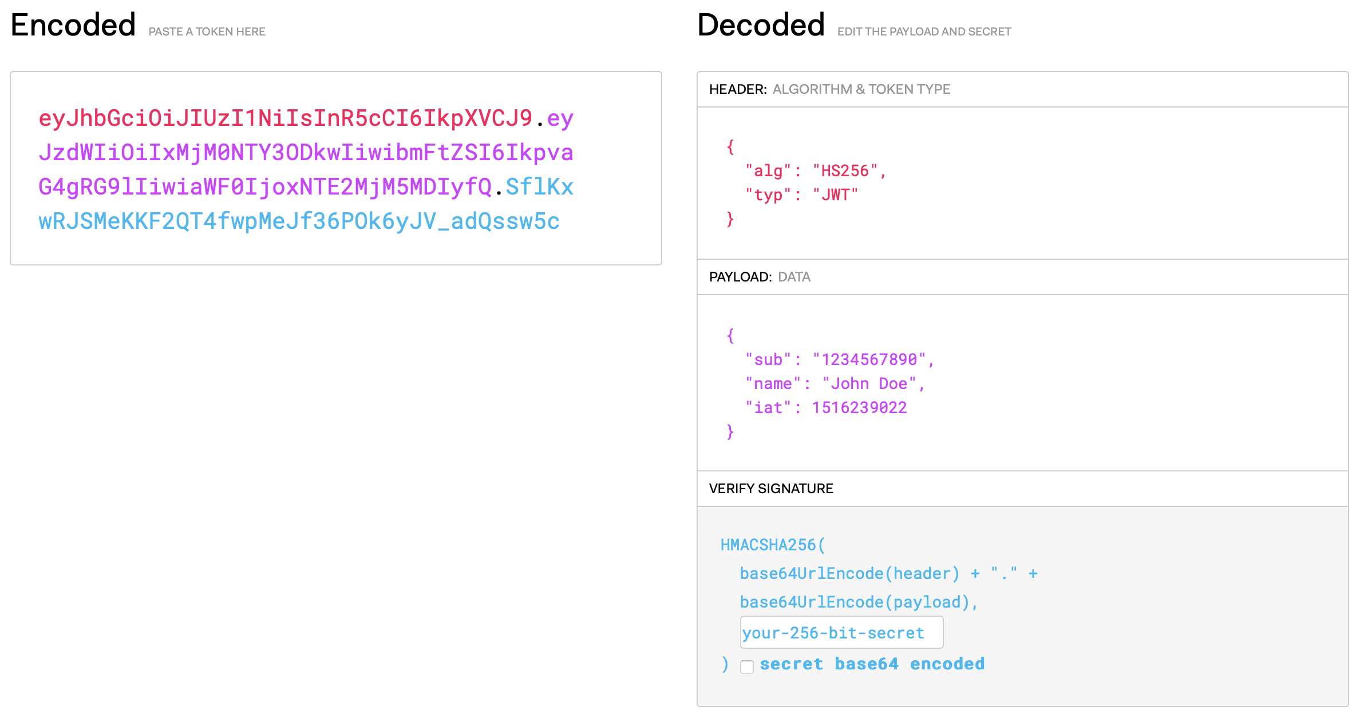Click the "name": "John Doe" payload line

click(835, 383)
